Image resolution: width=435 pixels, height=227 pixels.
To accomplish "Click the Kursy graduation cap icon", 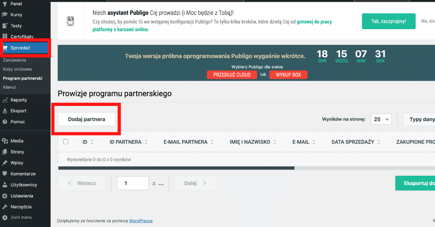I will click(5, 15).
